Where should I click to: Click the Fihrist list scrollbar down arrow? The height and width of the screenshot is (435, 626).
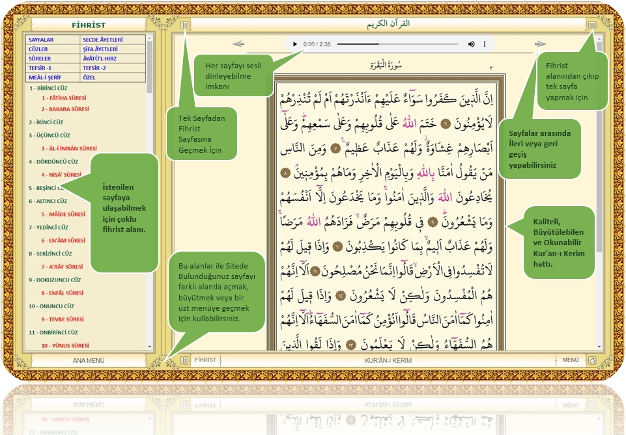pos(150,347)
